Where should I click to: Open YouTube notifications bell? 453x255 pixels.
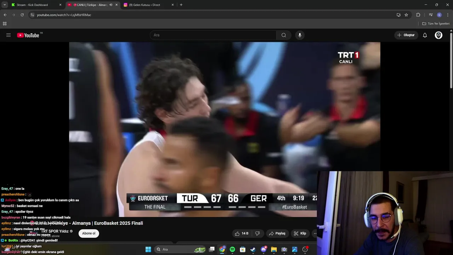coord(425,35)
